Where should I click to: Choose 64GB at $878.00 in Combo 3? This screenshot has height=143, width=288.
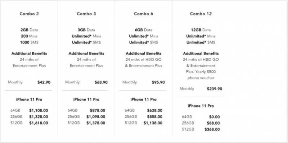(86, 110)
